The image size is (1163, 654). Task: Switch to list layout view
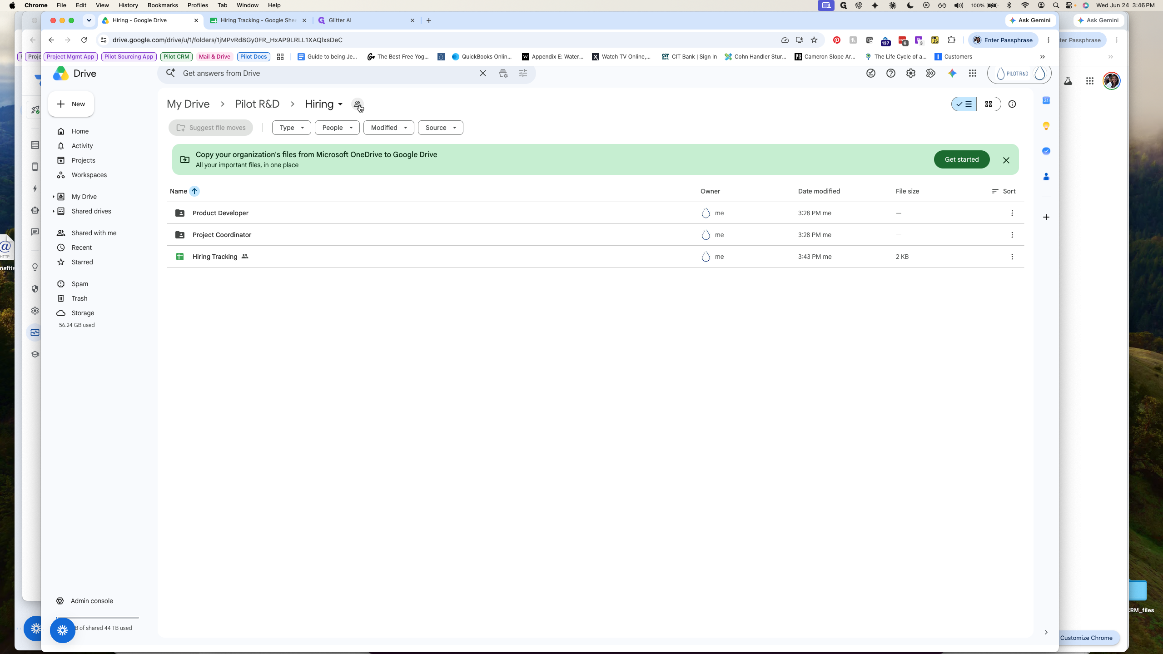pos(964,104)
